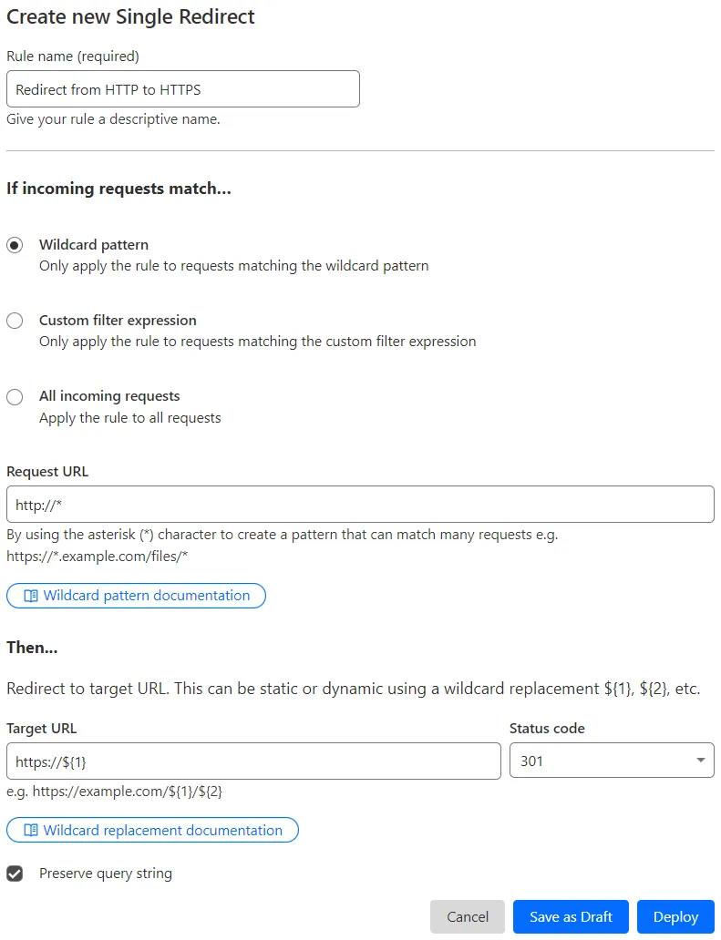The height and width of the screenshot is (940, 721).
Task: Open the Wildcard pattern documentation
Action: point(136,595)
